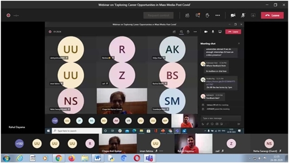Launch Opera browser from the taskbar
The height and width of the screenshot is (163, 289).
click(137, 158)
